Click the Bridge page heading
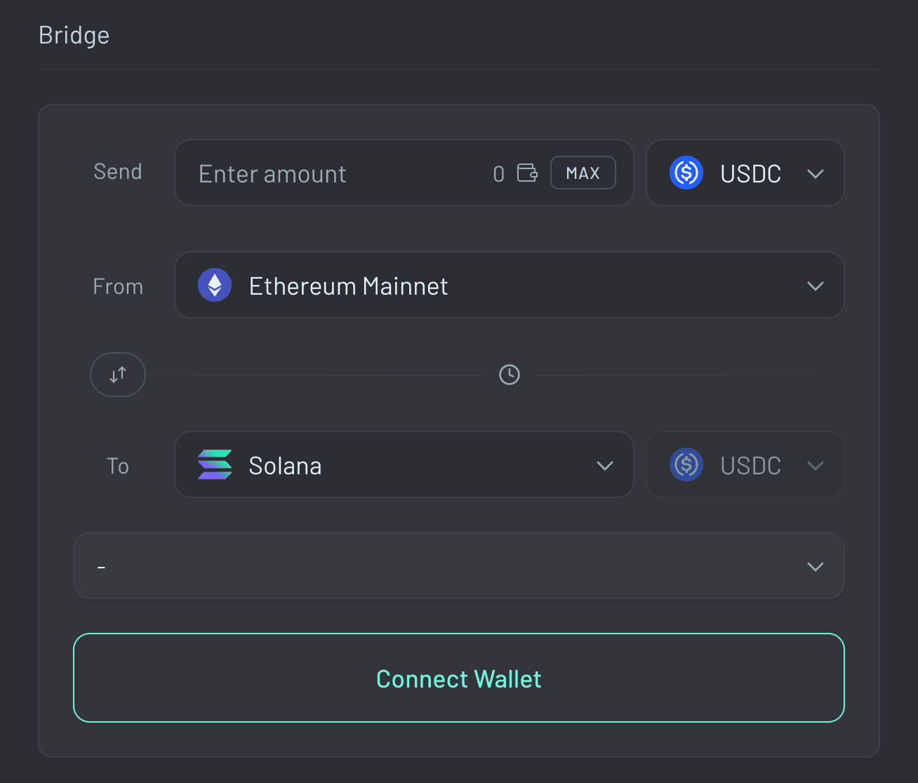 pos(74,34)
